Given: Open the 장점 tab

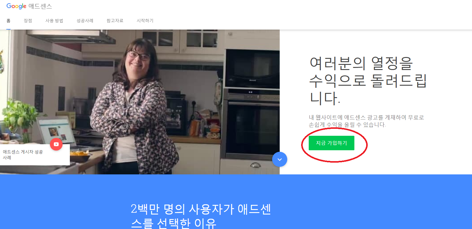Looking at the screenshot, I should [28, 21].
